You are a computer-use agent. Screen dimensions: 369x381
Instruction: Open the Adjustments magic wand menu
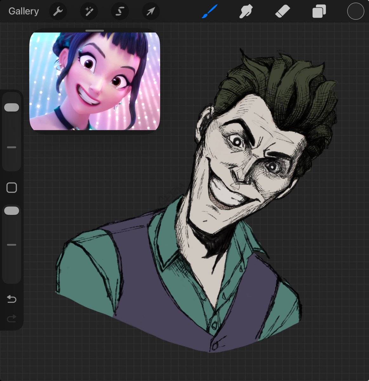(89, 12)
